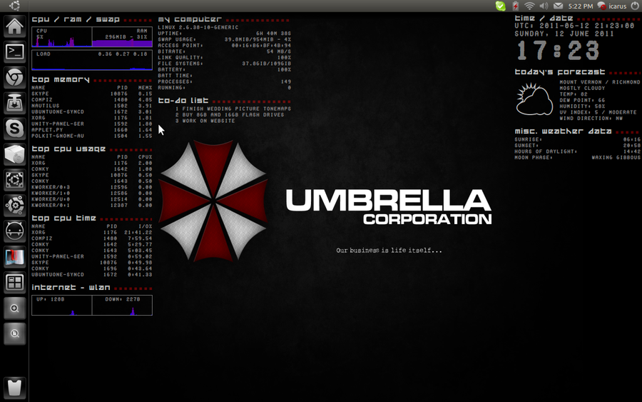
Task: Launch Terminal from the launcher
Action: coord(14,51)
